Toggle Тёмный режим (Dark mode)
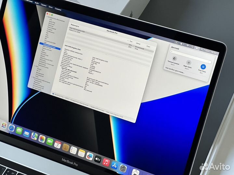The width and height of the screenshot is (234, 175). tap(174, 59)
